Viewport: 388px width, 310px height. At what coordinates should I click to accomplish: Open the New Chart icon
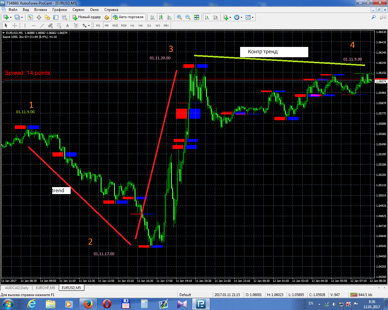pyautogui.click(x=6, y=17)
